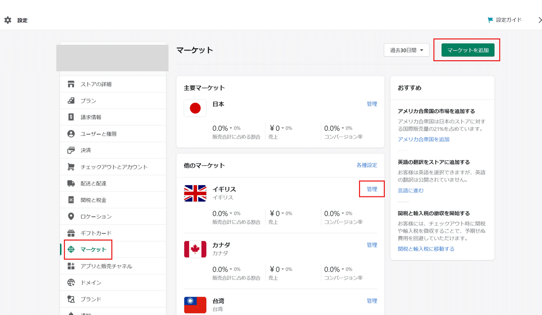The width and height of the screenshot is (542, 315).
Task: Select the ユーザーと権限 person icon
Action: click(x=71, y=133)
